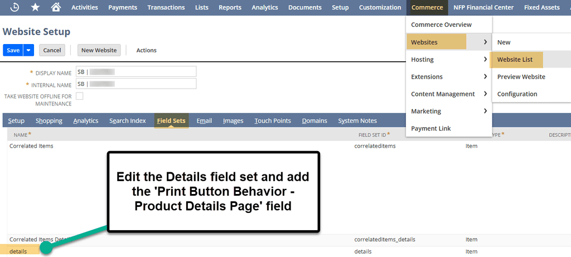This screenshot has height=257, width=571.
Task: Open the Save button dropdown arrow
Action: click(28, 50)
